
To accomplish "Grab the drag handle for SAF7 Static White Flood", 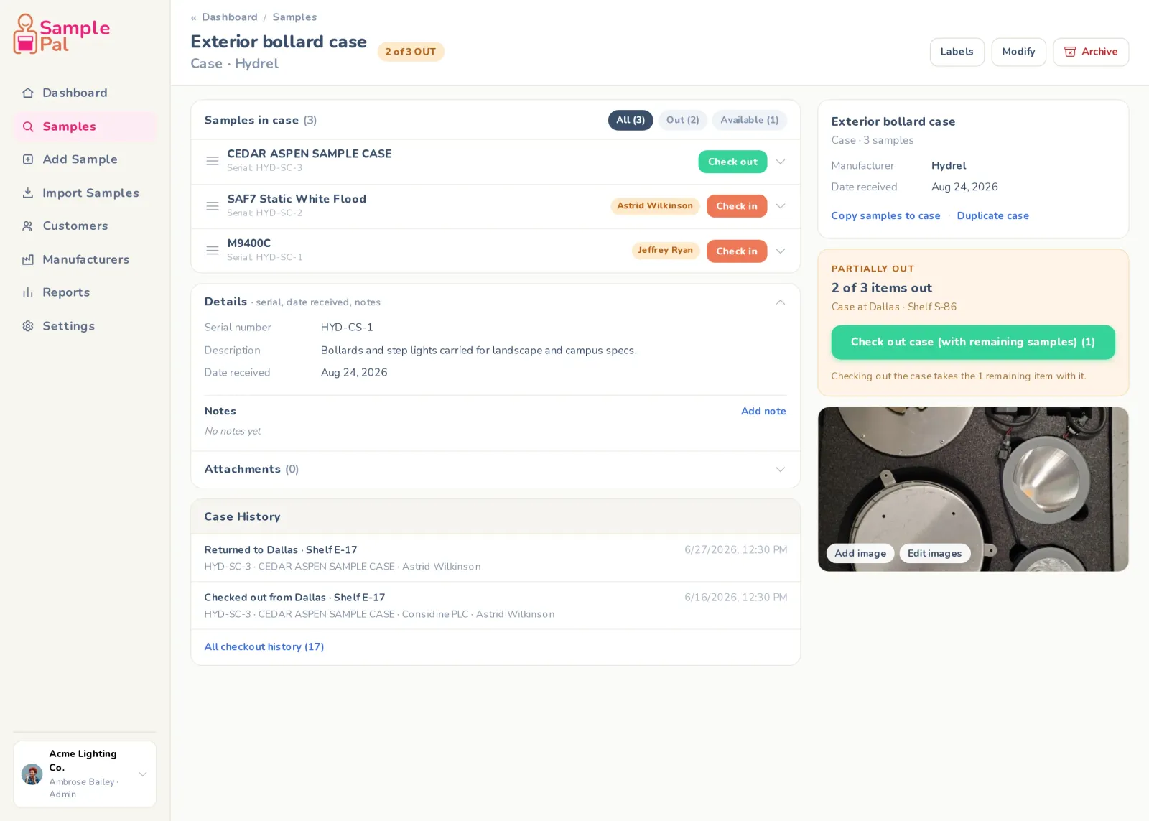I will point(213,206).
